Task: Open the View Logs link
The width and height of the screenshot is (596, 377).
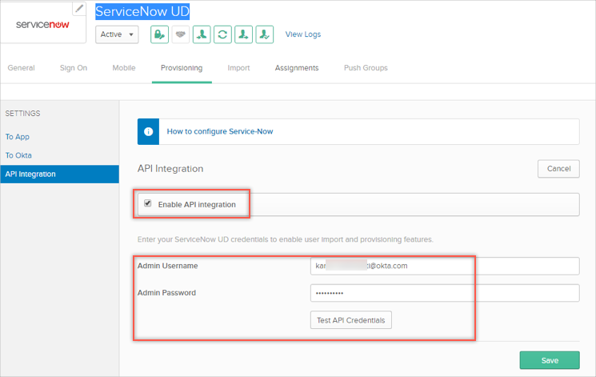Action: pos(303,34)
